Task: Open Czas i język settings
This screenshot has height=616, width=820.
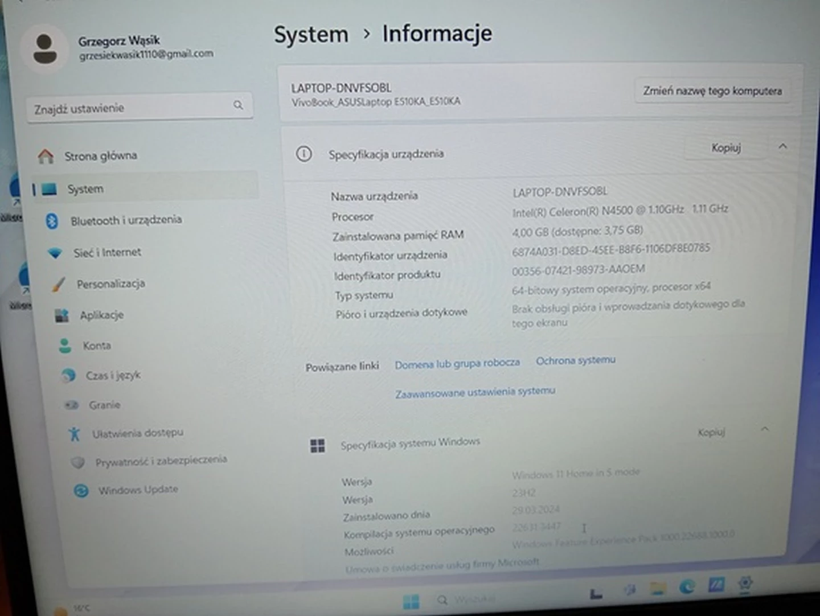Action: (112, 375)
